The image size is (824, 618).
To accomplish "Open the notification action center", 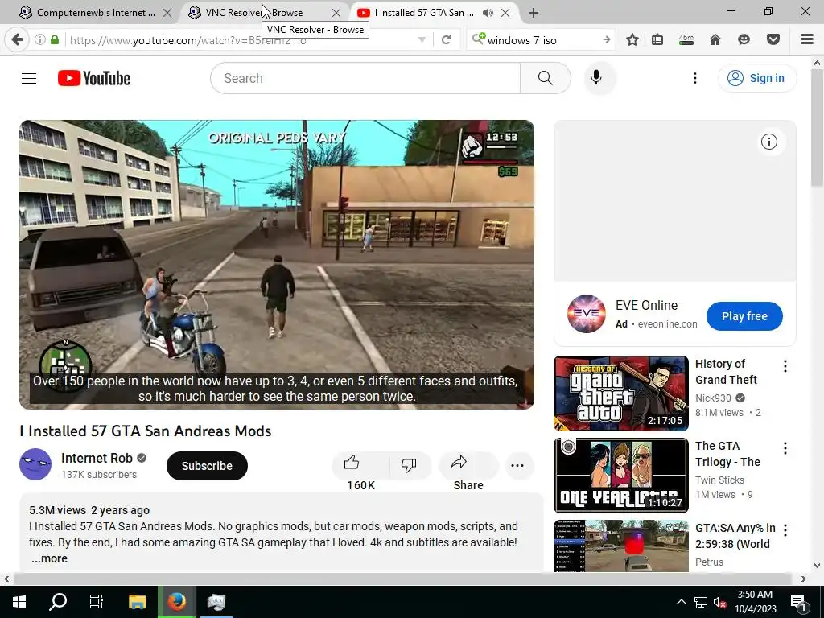I will point(798,602).
